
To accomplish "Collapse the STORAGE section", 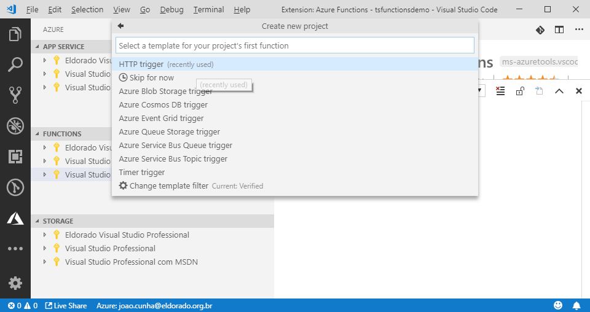I will coord(37,221).
